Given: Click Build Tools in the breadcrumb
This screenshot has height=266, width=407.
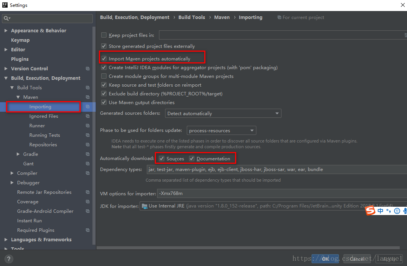Looking at the screenshot, I should 192,17.
